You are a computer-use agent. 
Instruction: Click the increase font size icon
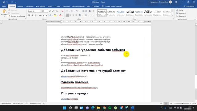(50, 11)
